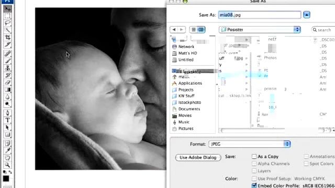Select the Rectangle shape tool
The width and height of the screenshot is (335, 188).
coord(7,135)
